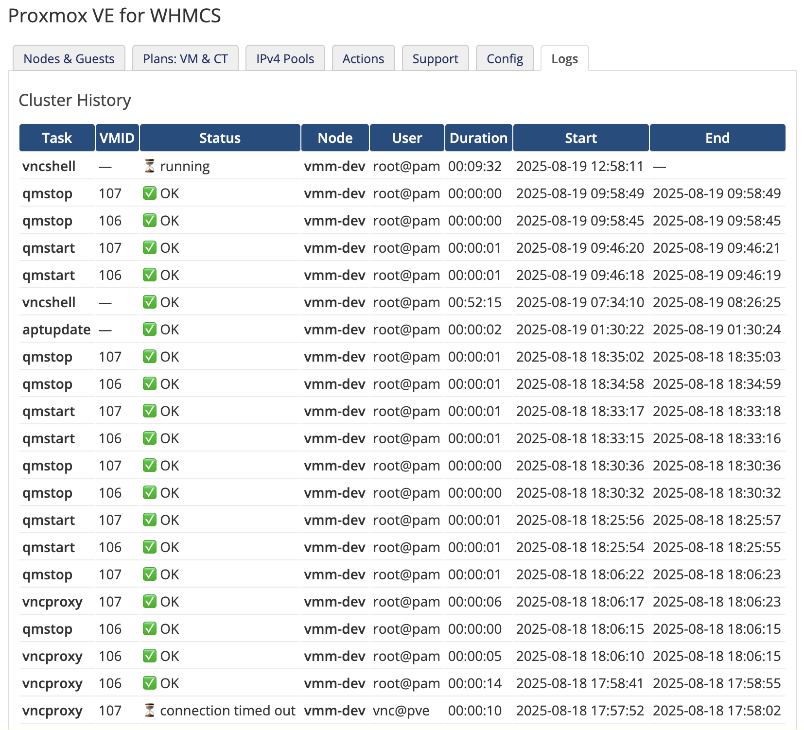
Task: Click the End column header
Action: tap(717, 138)
